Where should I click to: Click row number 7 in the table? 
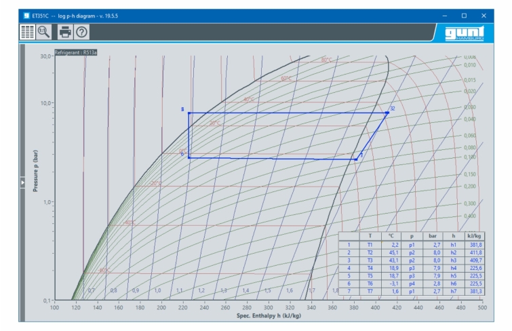tap(349, 291)
